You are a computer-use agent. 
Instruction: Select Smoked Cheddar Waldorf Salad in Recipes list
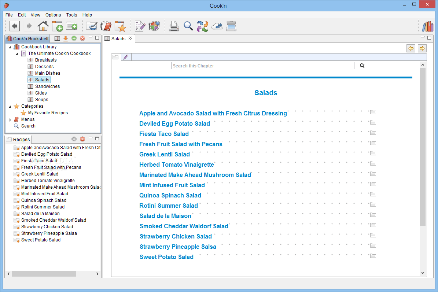point(54,220)
